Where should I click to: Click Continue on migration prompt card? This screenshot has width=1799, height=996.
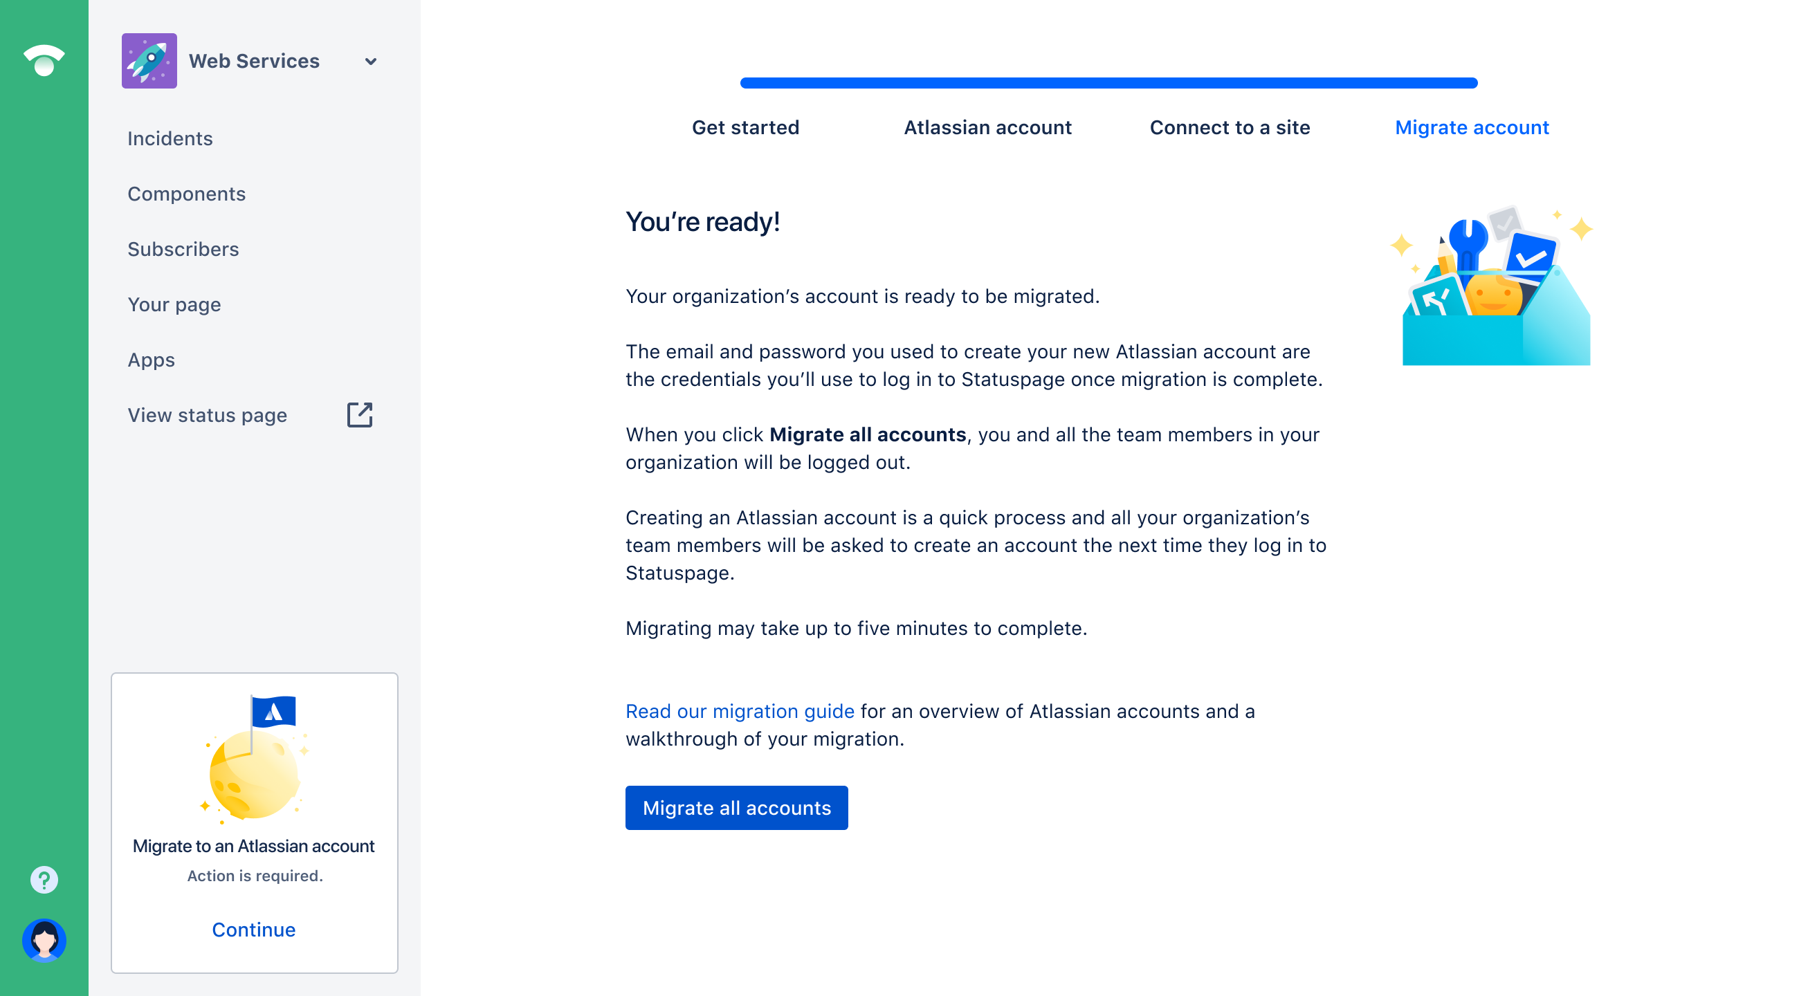253,928
